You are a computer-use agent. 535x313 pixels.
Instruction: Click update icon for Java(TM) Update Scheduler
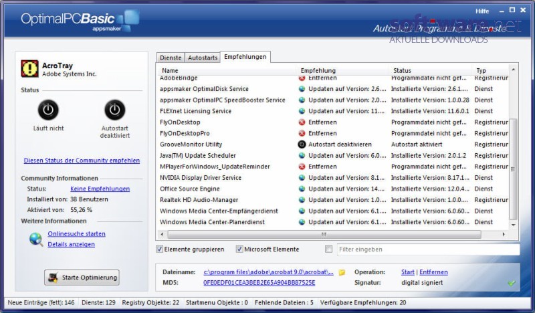(302, 155)
